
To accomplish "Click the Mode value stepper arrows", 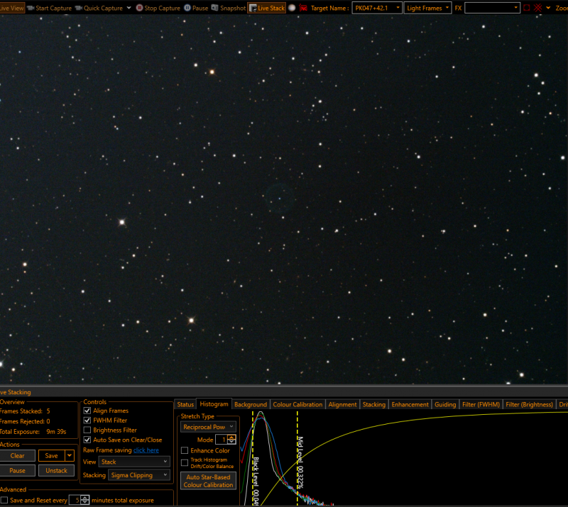I will [x=232, y=440].
